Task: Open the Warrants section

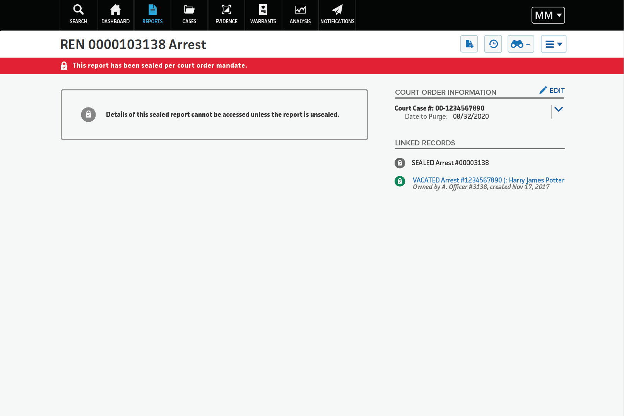Action: (263, 15)
